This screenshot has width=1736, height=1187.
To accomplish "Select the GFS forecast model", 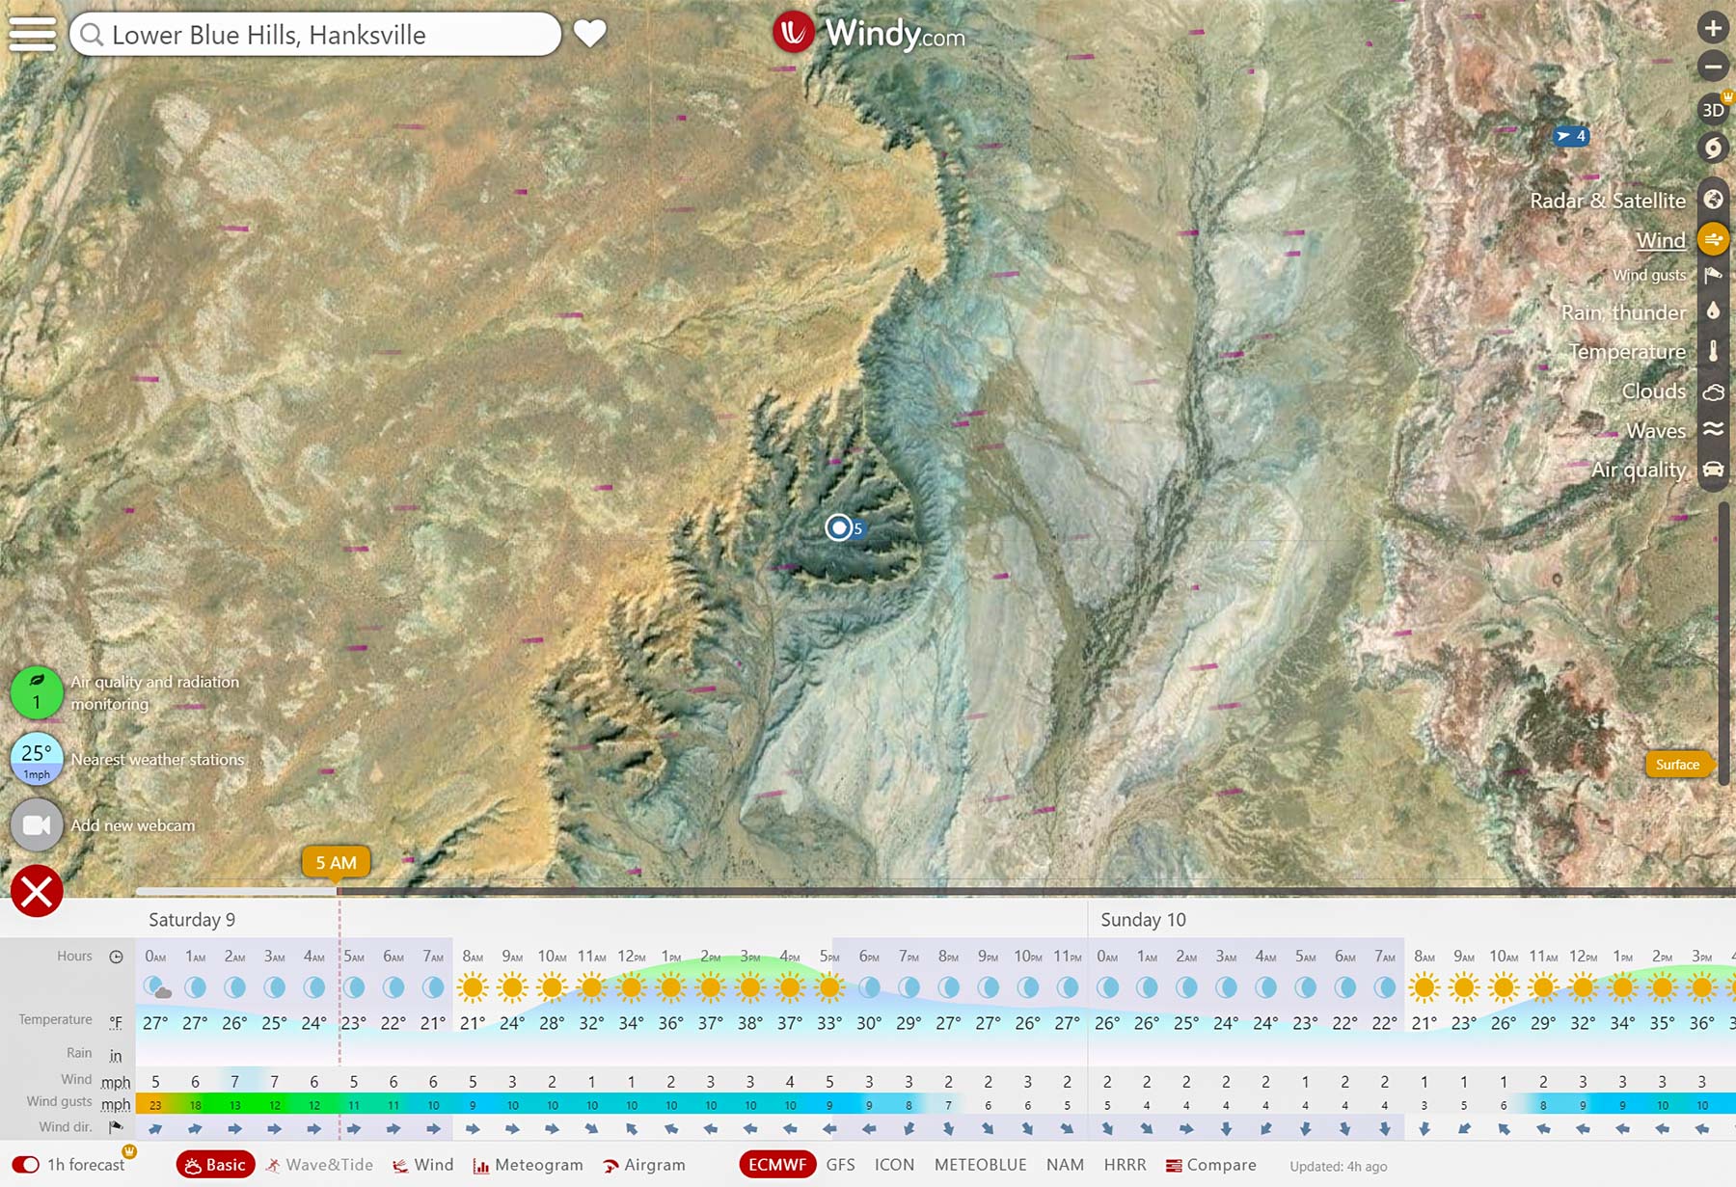I will [840, 1165].
